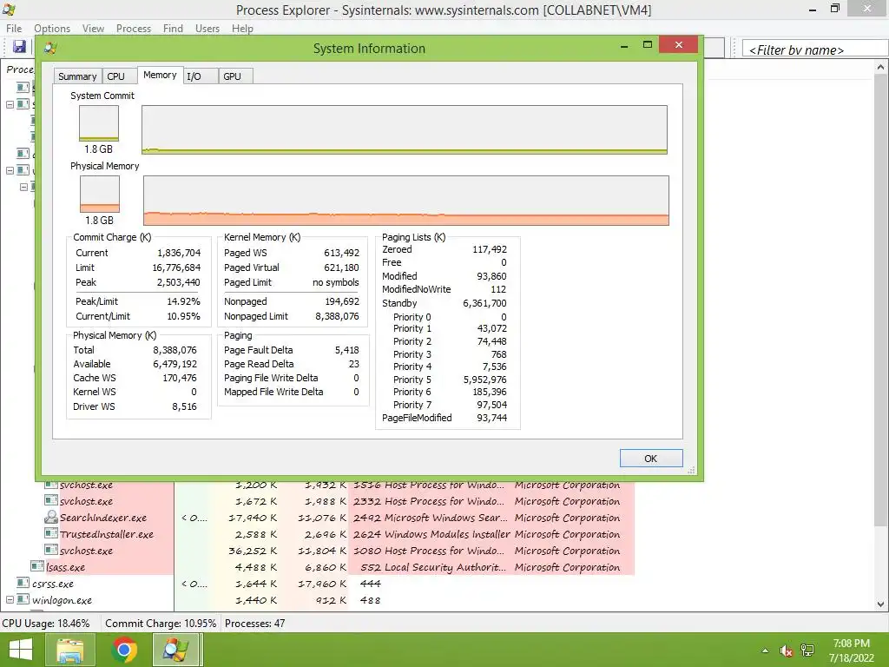Viewport: 889px width, 667px height.
Task: Click the Available value 6,479,192
Action: pyautogui.click(x=175, y=364)
